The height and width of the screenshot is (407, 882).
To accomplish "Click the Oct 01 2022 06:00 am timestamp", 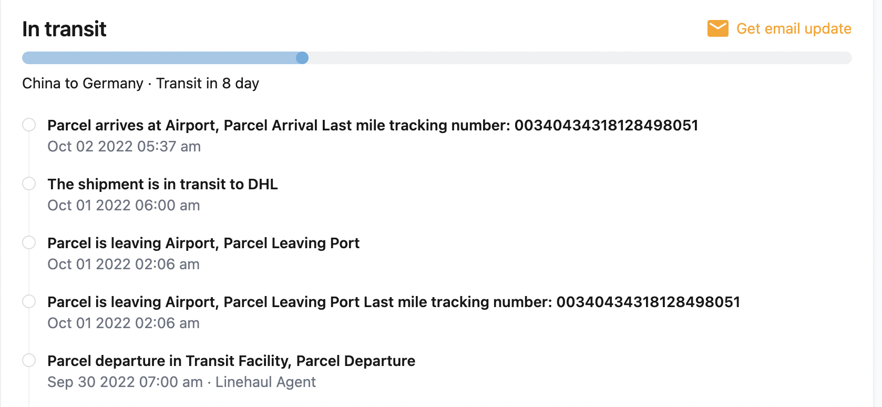I will click(x=124, y=205).
